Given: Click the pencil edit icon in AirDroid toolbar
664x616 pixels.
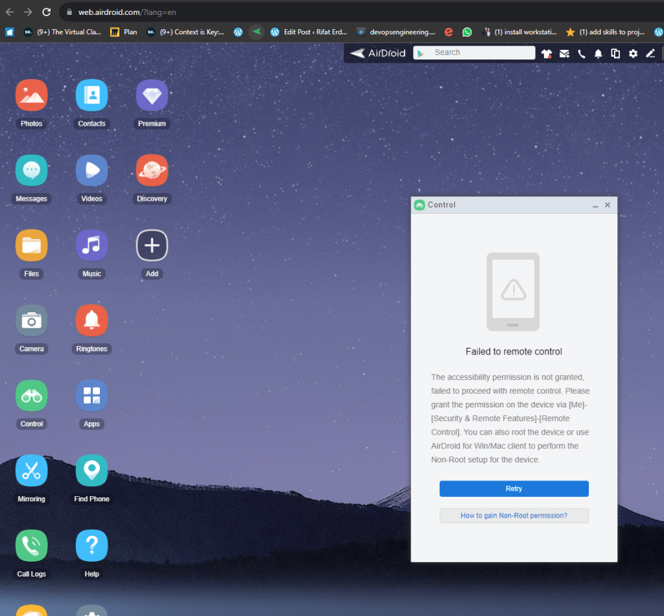Looking at the screenshot, I should 650,53.
